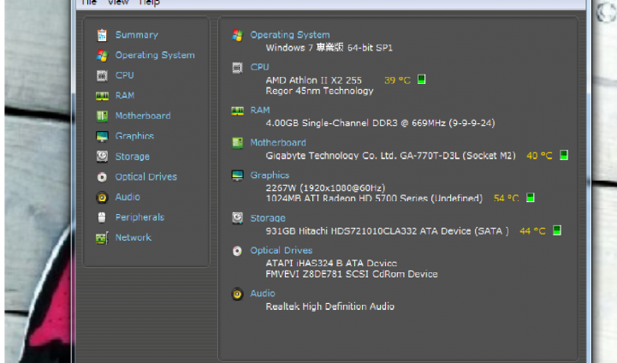Click the AMD Athlon II X2 255 text

pos(313,80)
